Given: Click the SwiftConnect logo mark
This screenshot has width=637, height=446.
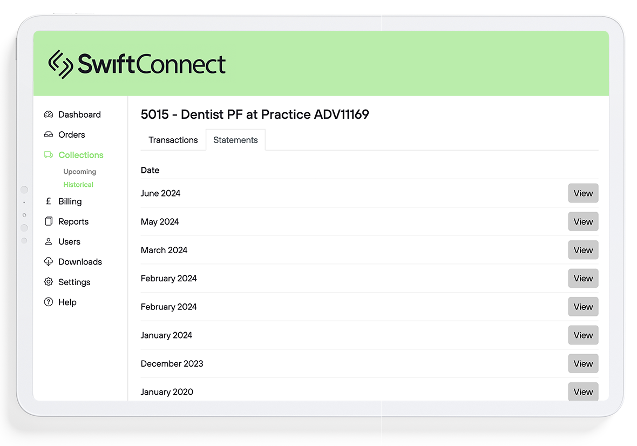Looking at the screenshot, I should tap(61, 63).
